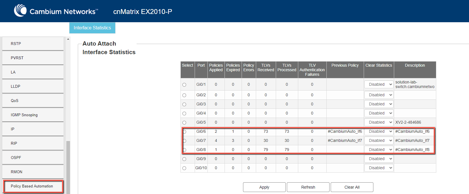The image size is (469, 194).
Task: Open the OSPF sidebar item
Action: (x=33, y=158)
